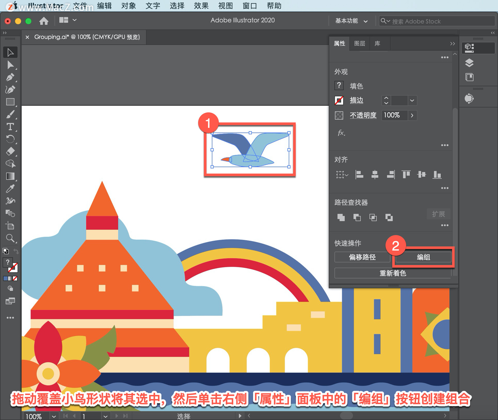
Task: Switch to the 库 tab
Action: point(377,44)
